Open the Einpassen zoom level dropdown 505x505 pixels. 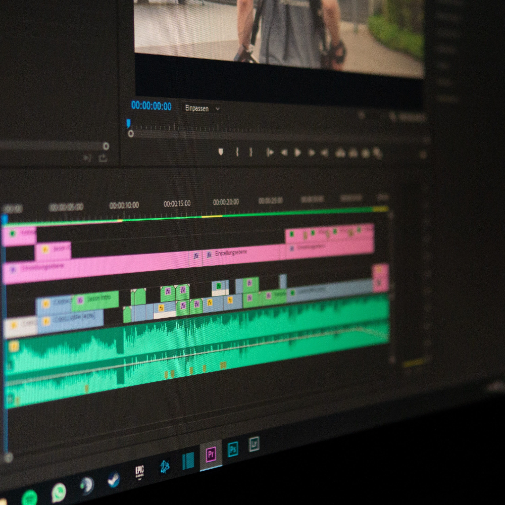(x=201, y=109)
